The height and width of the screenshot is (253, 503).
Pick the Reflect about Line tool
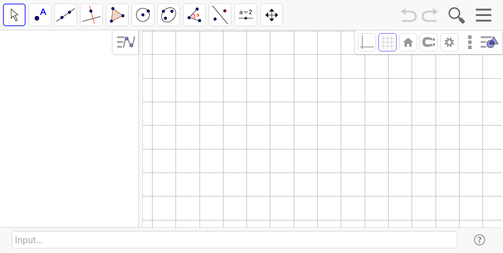point(220,15)
